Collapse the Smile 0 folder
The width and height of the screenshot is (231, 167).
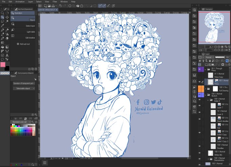pos(208,100)
